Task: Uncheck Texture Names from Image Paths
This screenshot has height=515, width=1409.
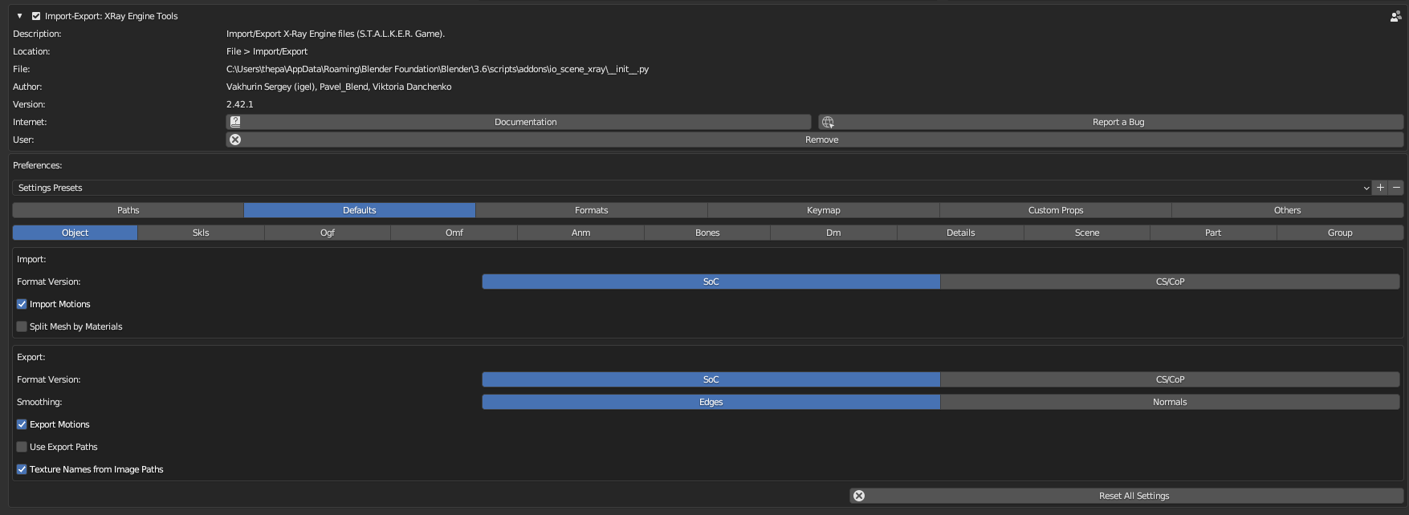Action: tap(22, 469)
